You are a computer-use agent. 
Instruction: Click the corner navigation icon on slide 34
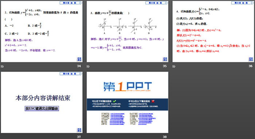79,59
